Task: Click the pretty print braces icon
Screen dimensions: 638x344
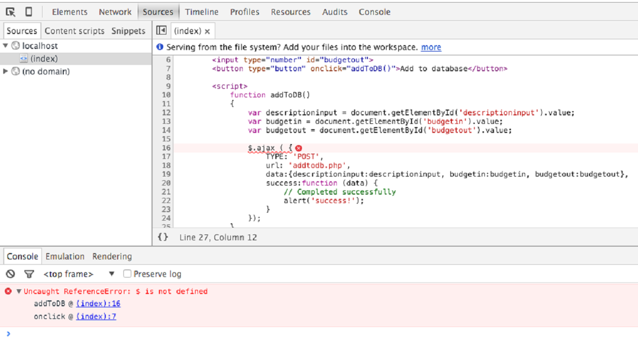Action: (163, 237)
